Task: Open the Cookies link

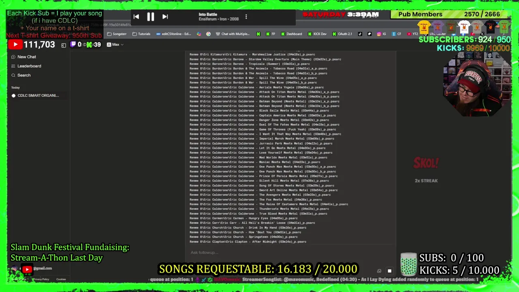Action: coord(61,279)
